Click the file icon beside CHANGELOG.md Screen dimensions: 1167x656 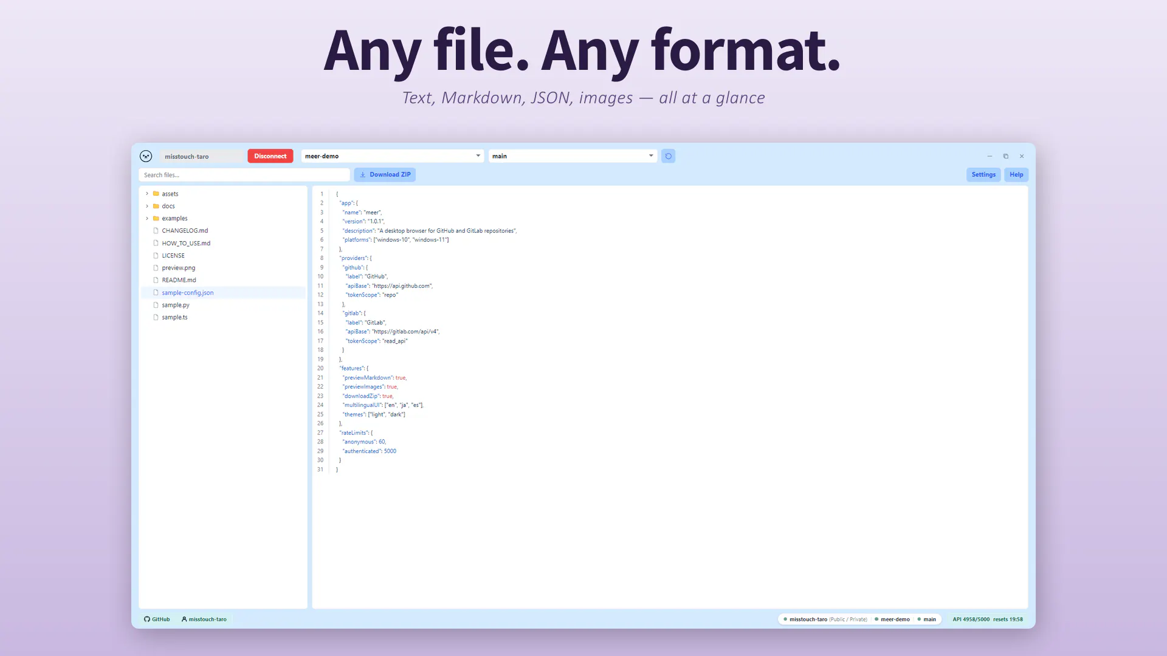156,231
